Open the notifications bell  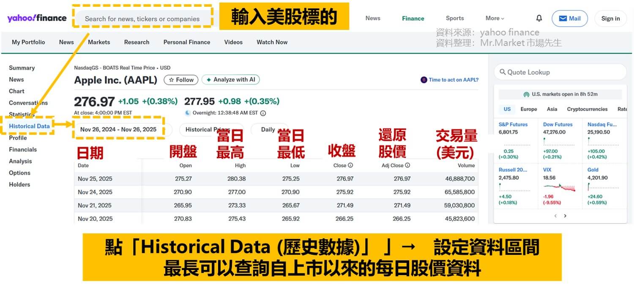[538, 18]
